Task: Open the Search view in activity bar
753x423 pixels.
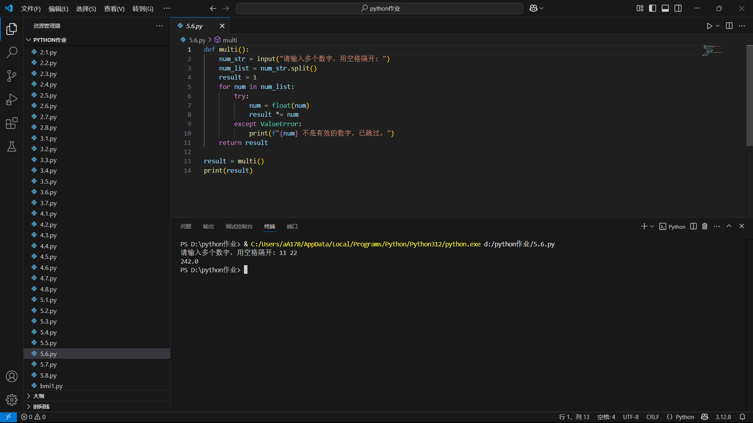Action: (x=12, y=52)
